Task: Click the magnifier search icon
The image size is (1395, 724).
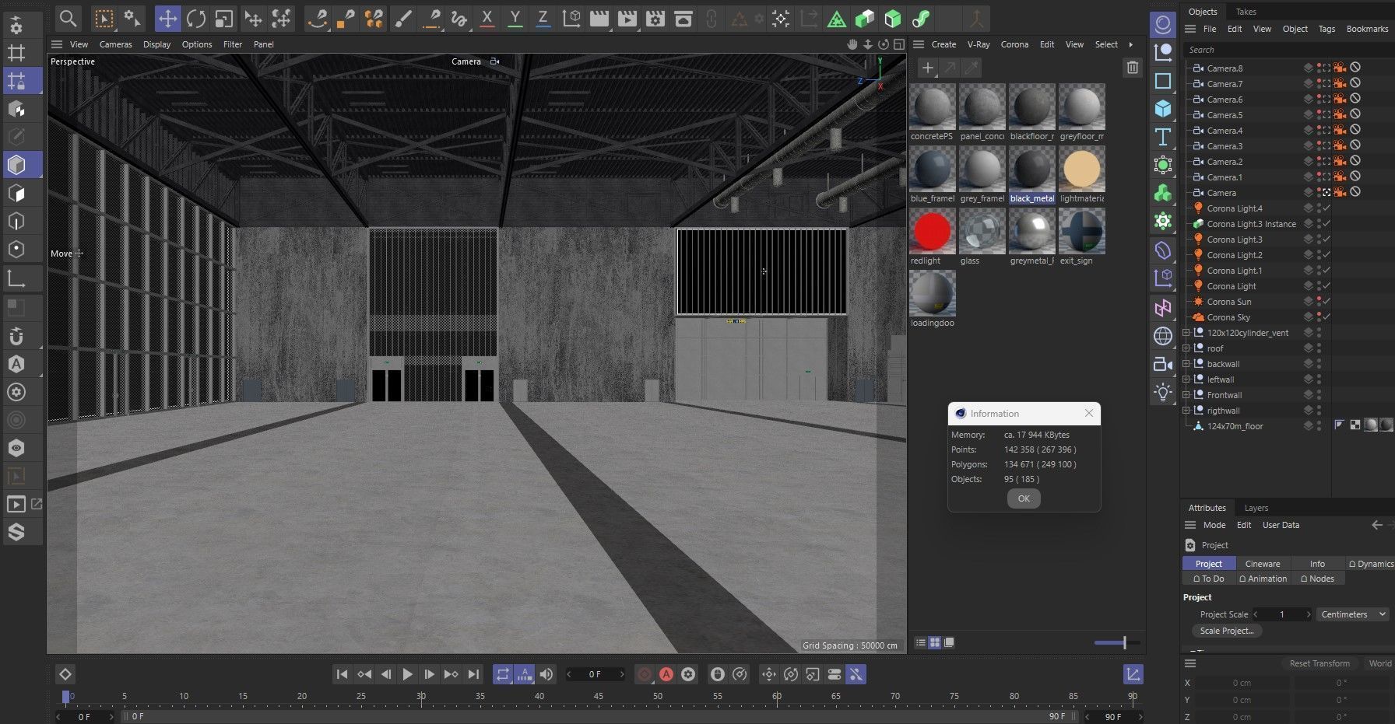Action: pyautogui.click(x=68, y=18)
